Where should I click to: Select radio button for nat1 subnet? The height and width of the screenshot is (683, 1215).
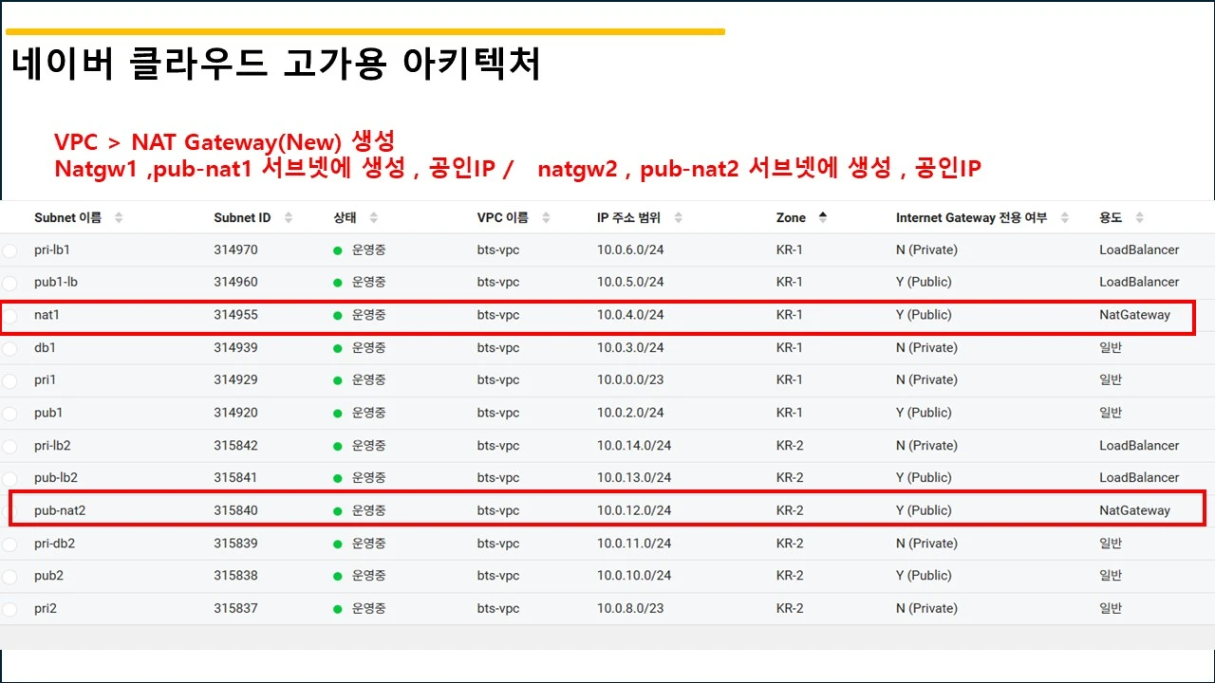9,316
